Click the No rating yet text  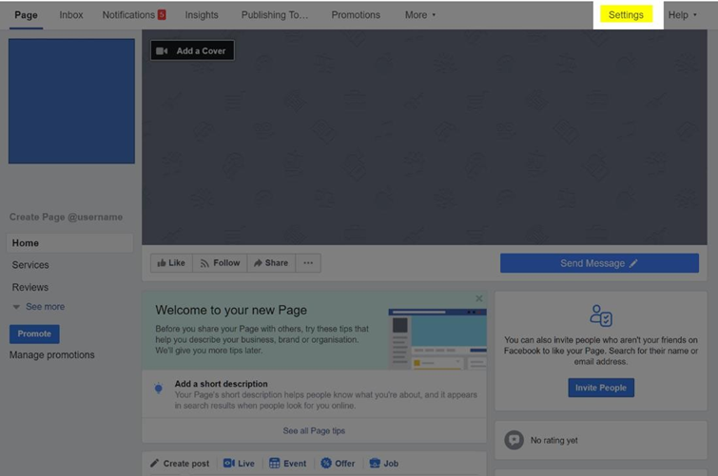tap(554, 440)
